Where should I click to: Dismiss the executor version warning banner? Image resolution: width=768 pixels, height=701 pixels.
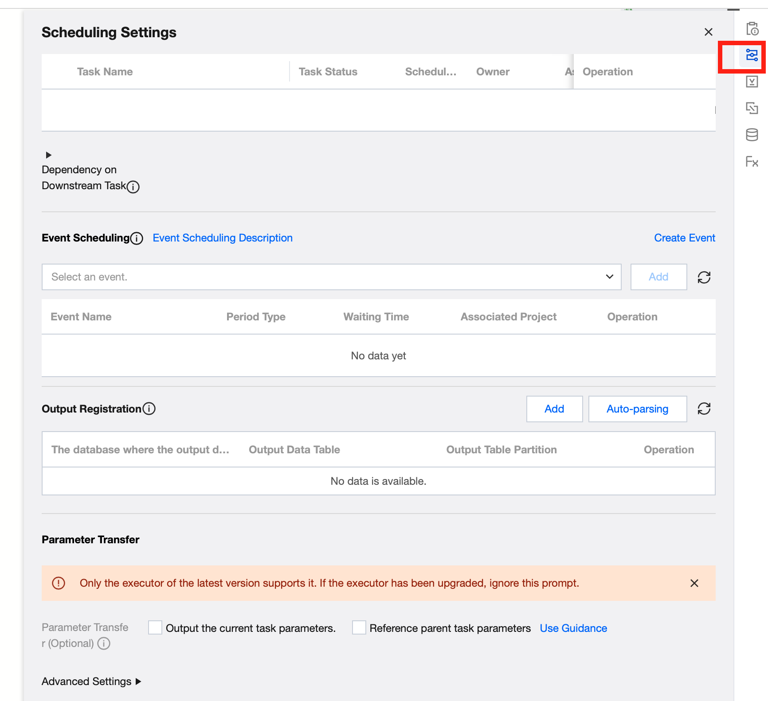tap(694, 583)
